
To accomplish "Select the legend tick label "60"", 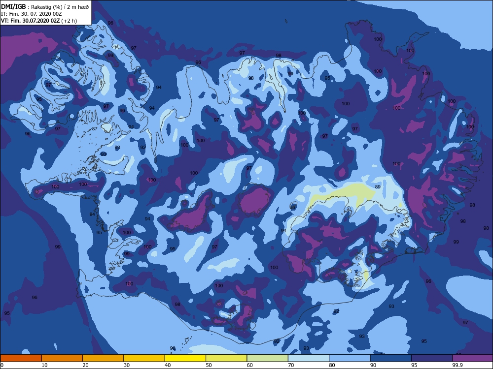I will 250,365.
